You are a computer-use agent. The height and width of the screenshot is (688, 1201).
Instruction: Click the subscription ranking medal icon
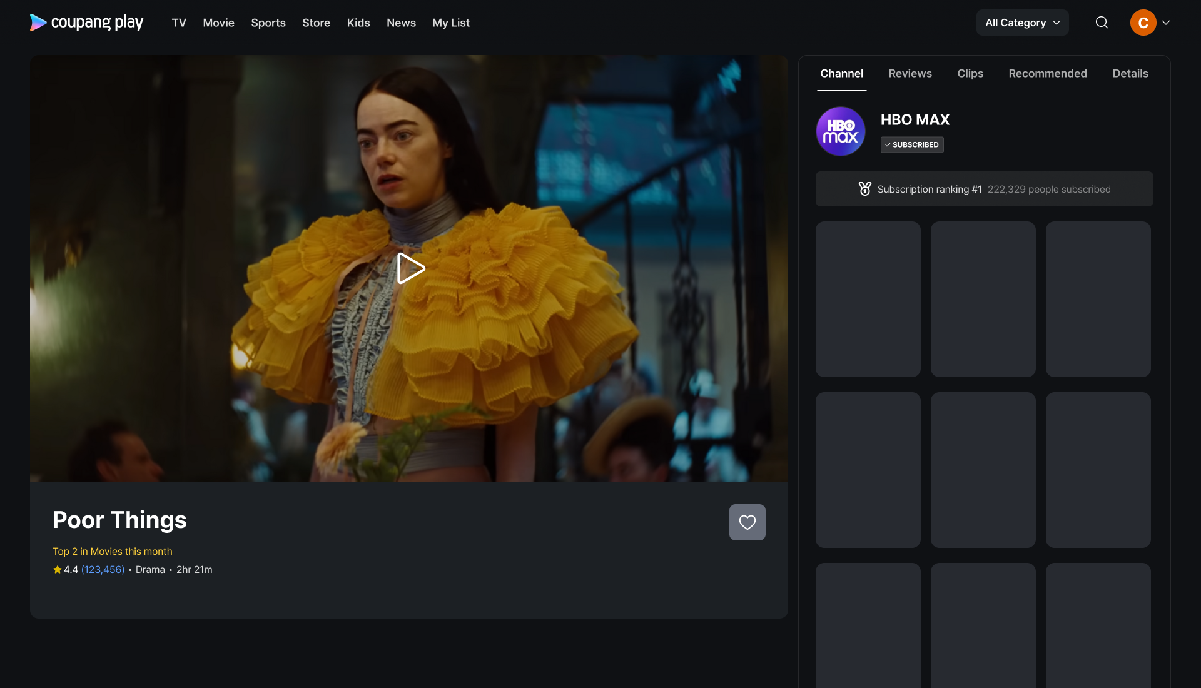(864, 189)
